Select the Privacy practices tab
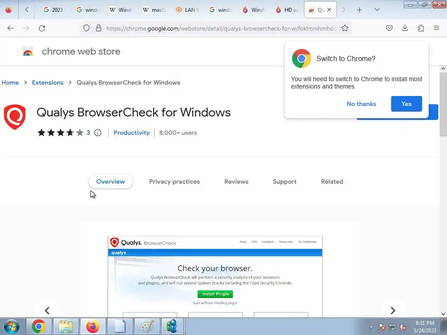 (175, 181)
